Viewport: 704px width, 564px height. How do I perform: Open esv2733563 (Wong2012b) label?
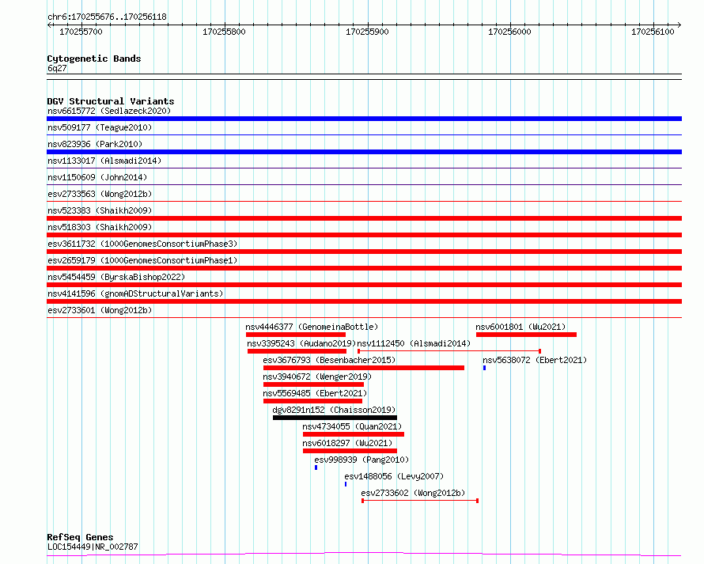[x=100, y=194]
